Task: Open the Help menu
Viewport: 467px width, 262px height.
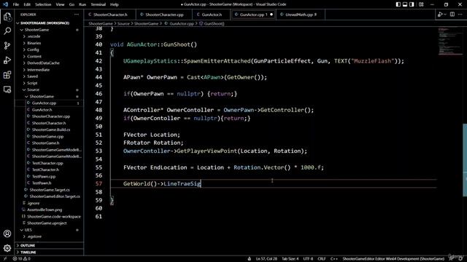Action: click(x=115, y=4)
